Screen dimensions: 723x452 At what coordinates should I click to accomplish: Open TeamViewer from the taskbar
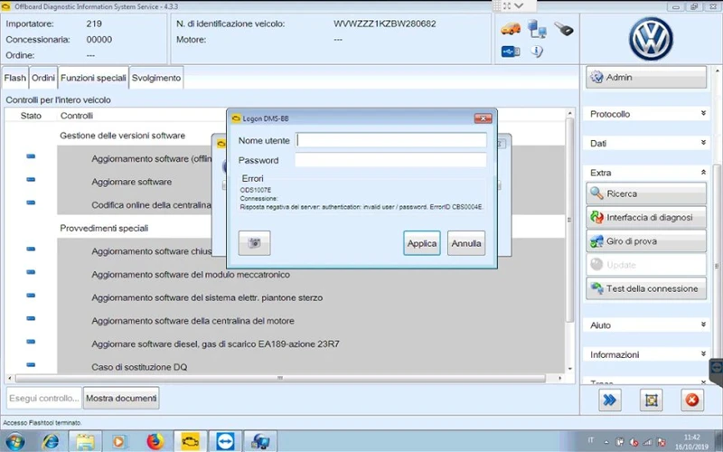[225, 441]
